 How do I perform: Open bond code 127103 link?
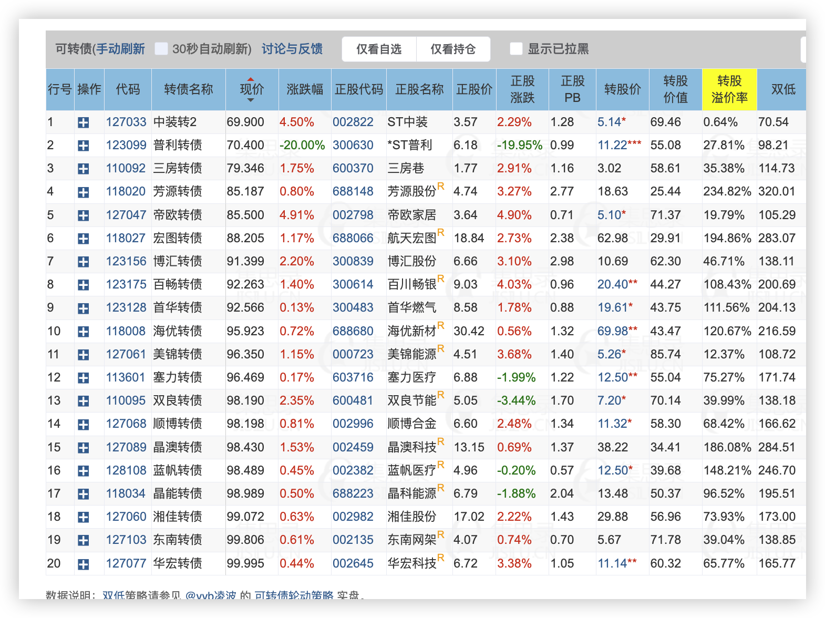click(126, 540)
